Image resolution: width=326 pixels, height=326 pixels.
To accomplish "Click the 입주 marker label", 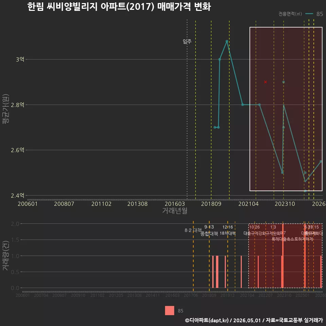I will [x=187, y=41].
